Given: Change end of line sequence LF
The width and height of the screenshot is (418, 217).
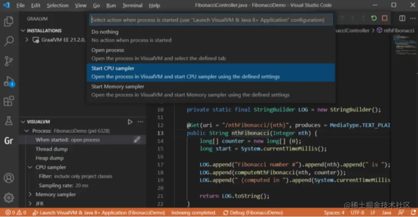Looking at the screenshot, I should pyautogui.click(x=373, y=212).
